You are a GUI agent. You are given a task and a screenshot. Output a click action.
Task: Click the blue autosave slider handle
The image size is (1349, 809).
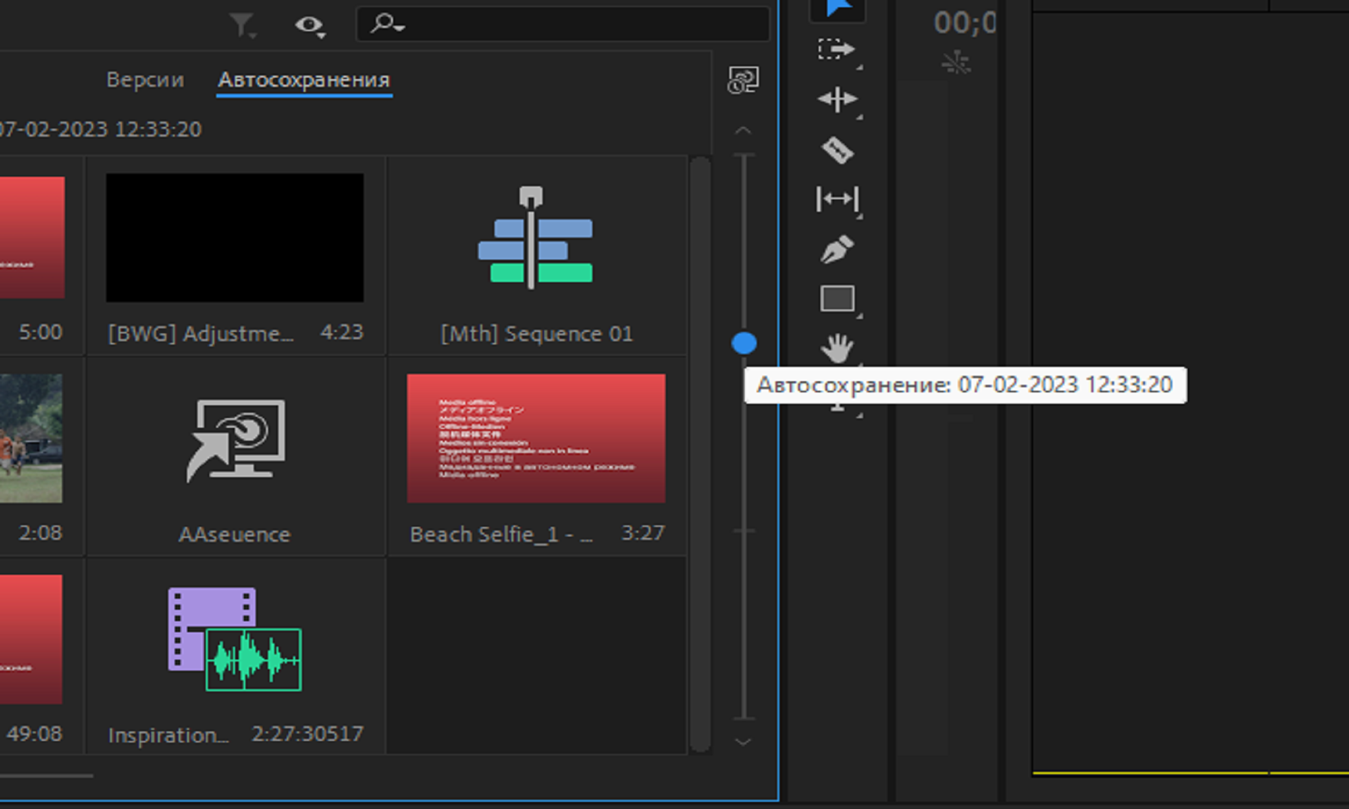[744, 342]
